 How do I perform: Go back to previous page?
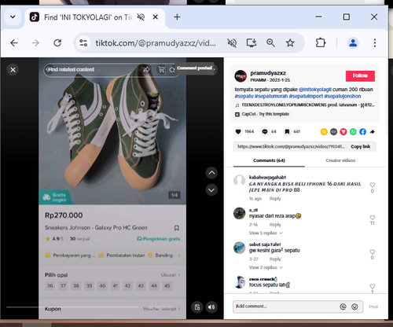pos(14,42)
